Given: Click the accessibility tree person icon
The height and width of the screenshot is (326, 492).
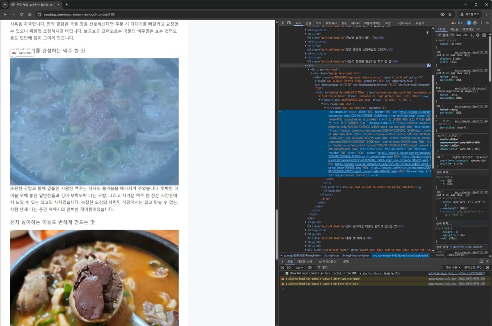Looking at the screenshot, I should point(427,32).
